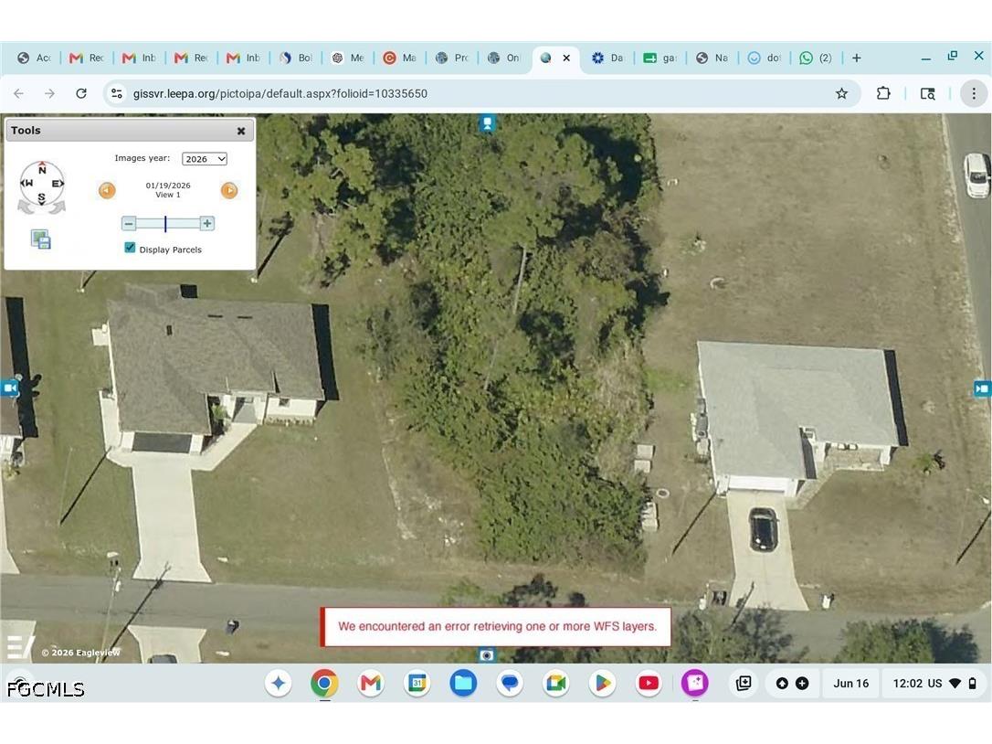Zoom in with the plus button
This screenshot has width=992, height=744.
pos(206,224)
